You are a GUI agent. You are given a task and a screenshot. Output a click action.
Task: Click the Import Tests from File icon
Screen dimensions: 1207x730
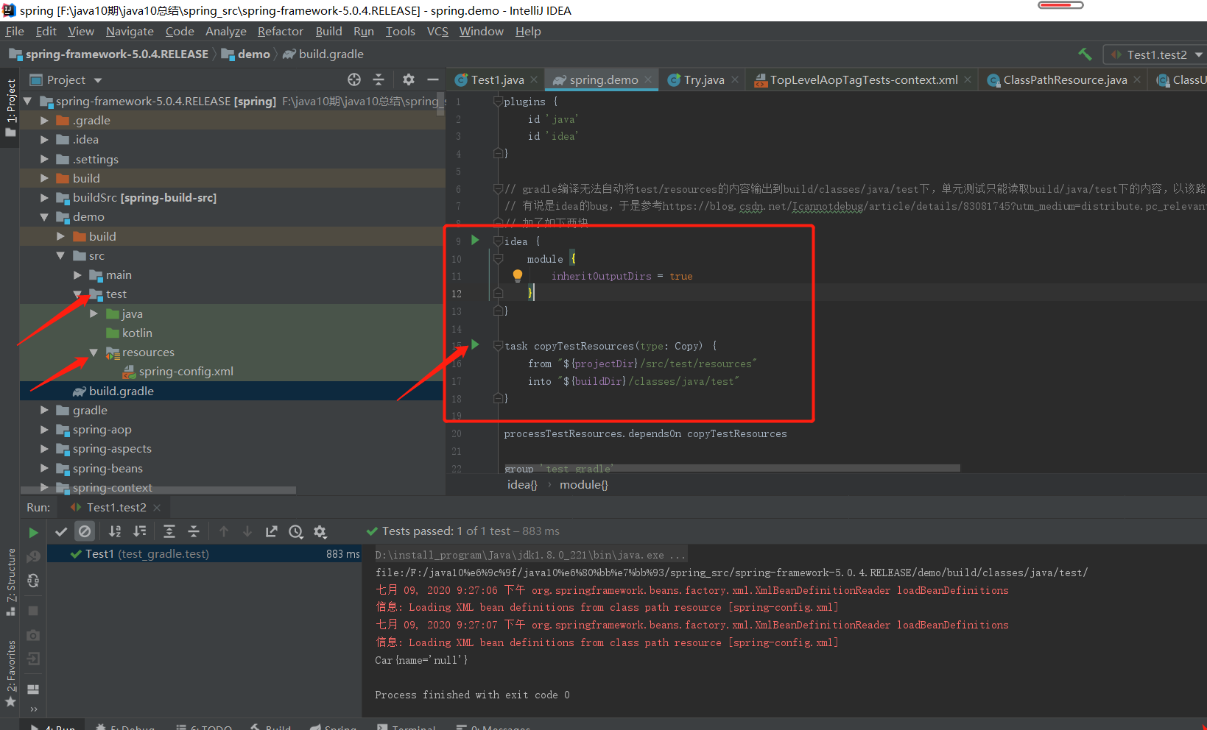(271, 531)
